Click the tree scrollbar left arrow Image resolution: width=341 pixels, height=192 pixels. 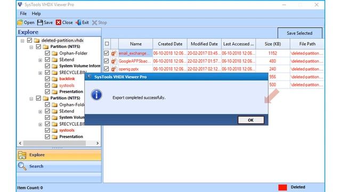[x=20, y=143]
